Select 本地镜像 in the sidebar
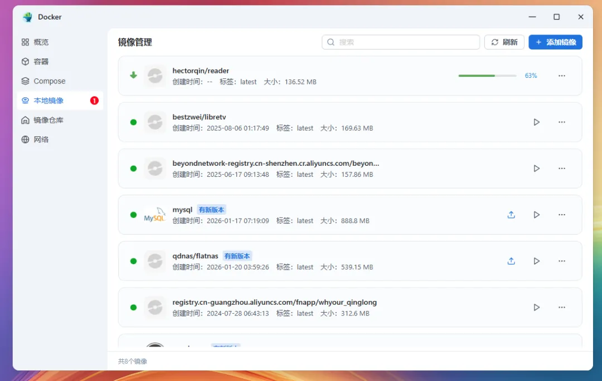 [x=60, y=101]
